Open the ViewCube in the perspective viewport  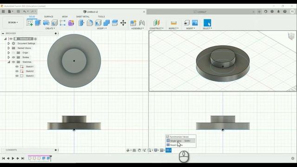coord(291,36)
